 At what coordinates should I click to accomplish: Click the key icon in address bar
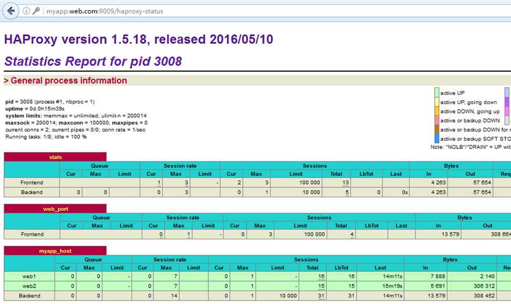coord(36,11)
